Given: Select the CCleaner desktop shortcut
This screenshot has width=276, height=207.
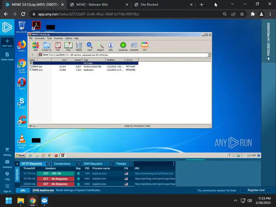Looking at the screenshot, I should click(22, 121).
